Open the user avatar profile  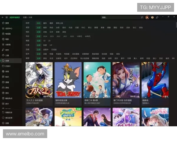tap(147, 17)
